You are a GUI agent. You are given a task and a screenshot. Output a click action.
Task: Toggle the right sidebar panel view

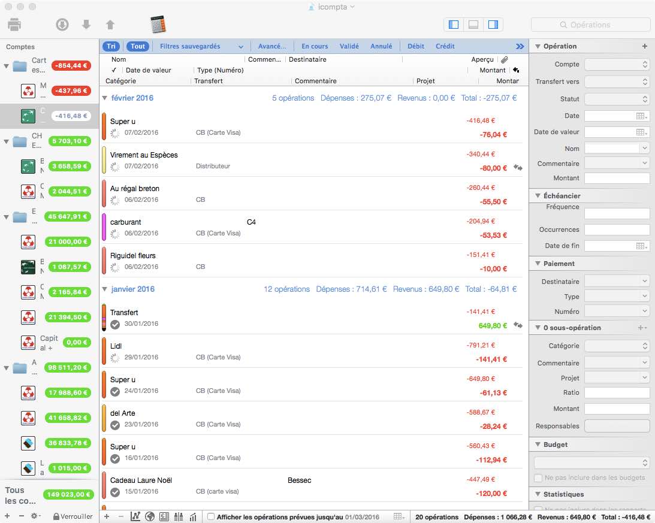[493, 25]
